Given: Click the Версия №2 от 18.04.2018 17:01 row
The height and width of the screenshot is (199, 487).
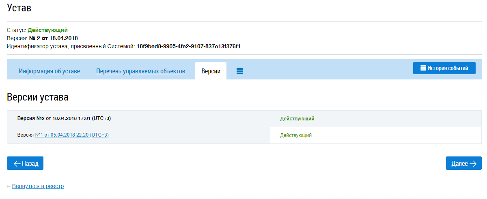Looking at the screenshot, I should (64, 119).
